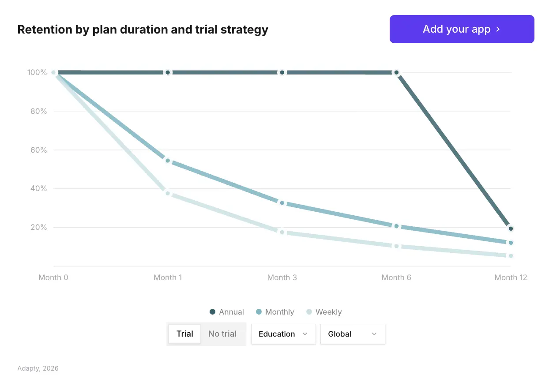Click the Monthly data point at Month 3
The width and height of the screenshot is (549, 390).
(282, 203)
